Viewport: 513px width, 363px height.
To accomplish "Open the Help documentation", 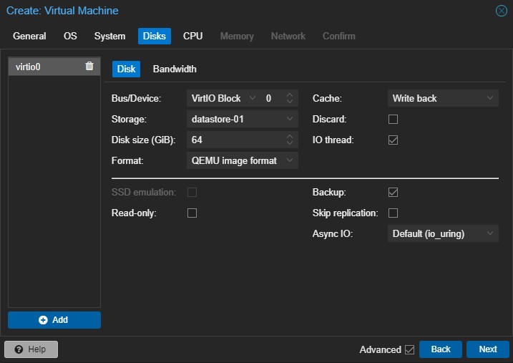I will 31,349.
